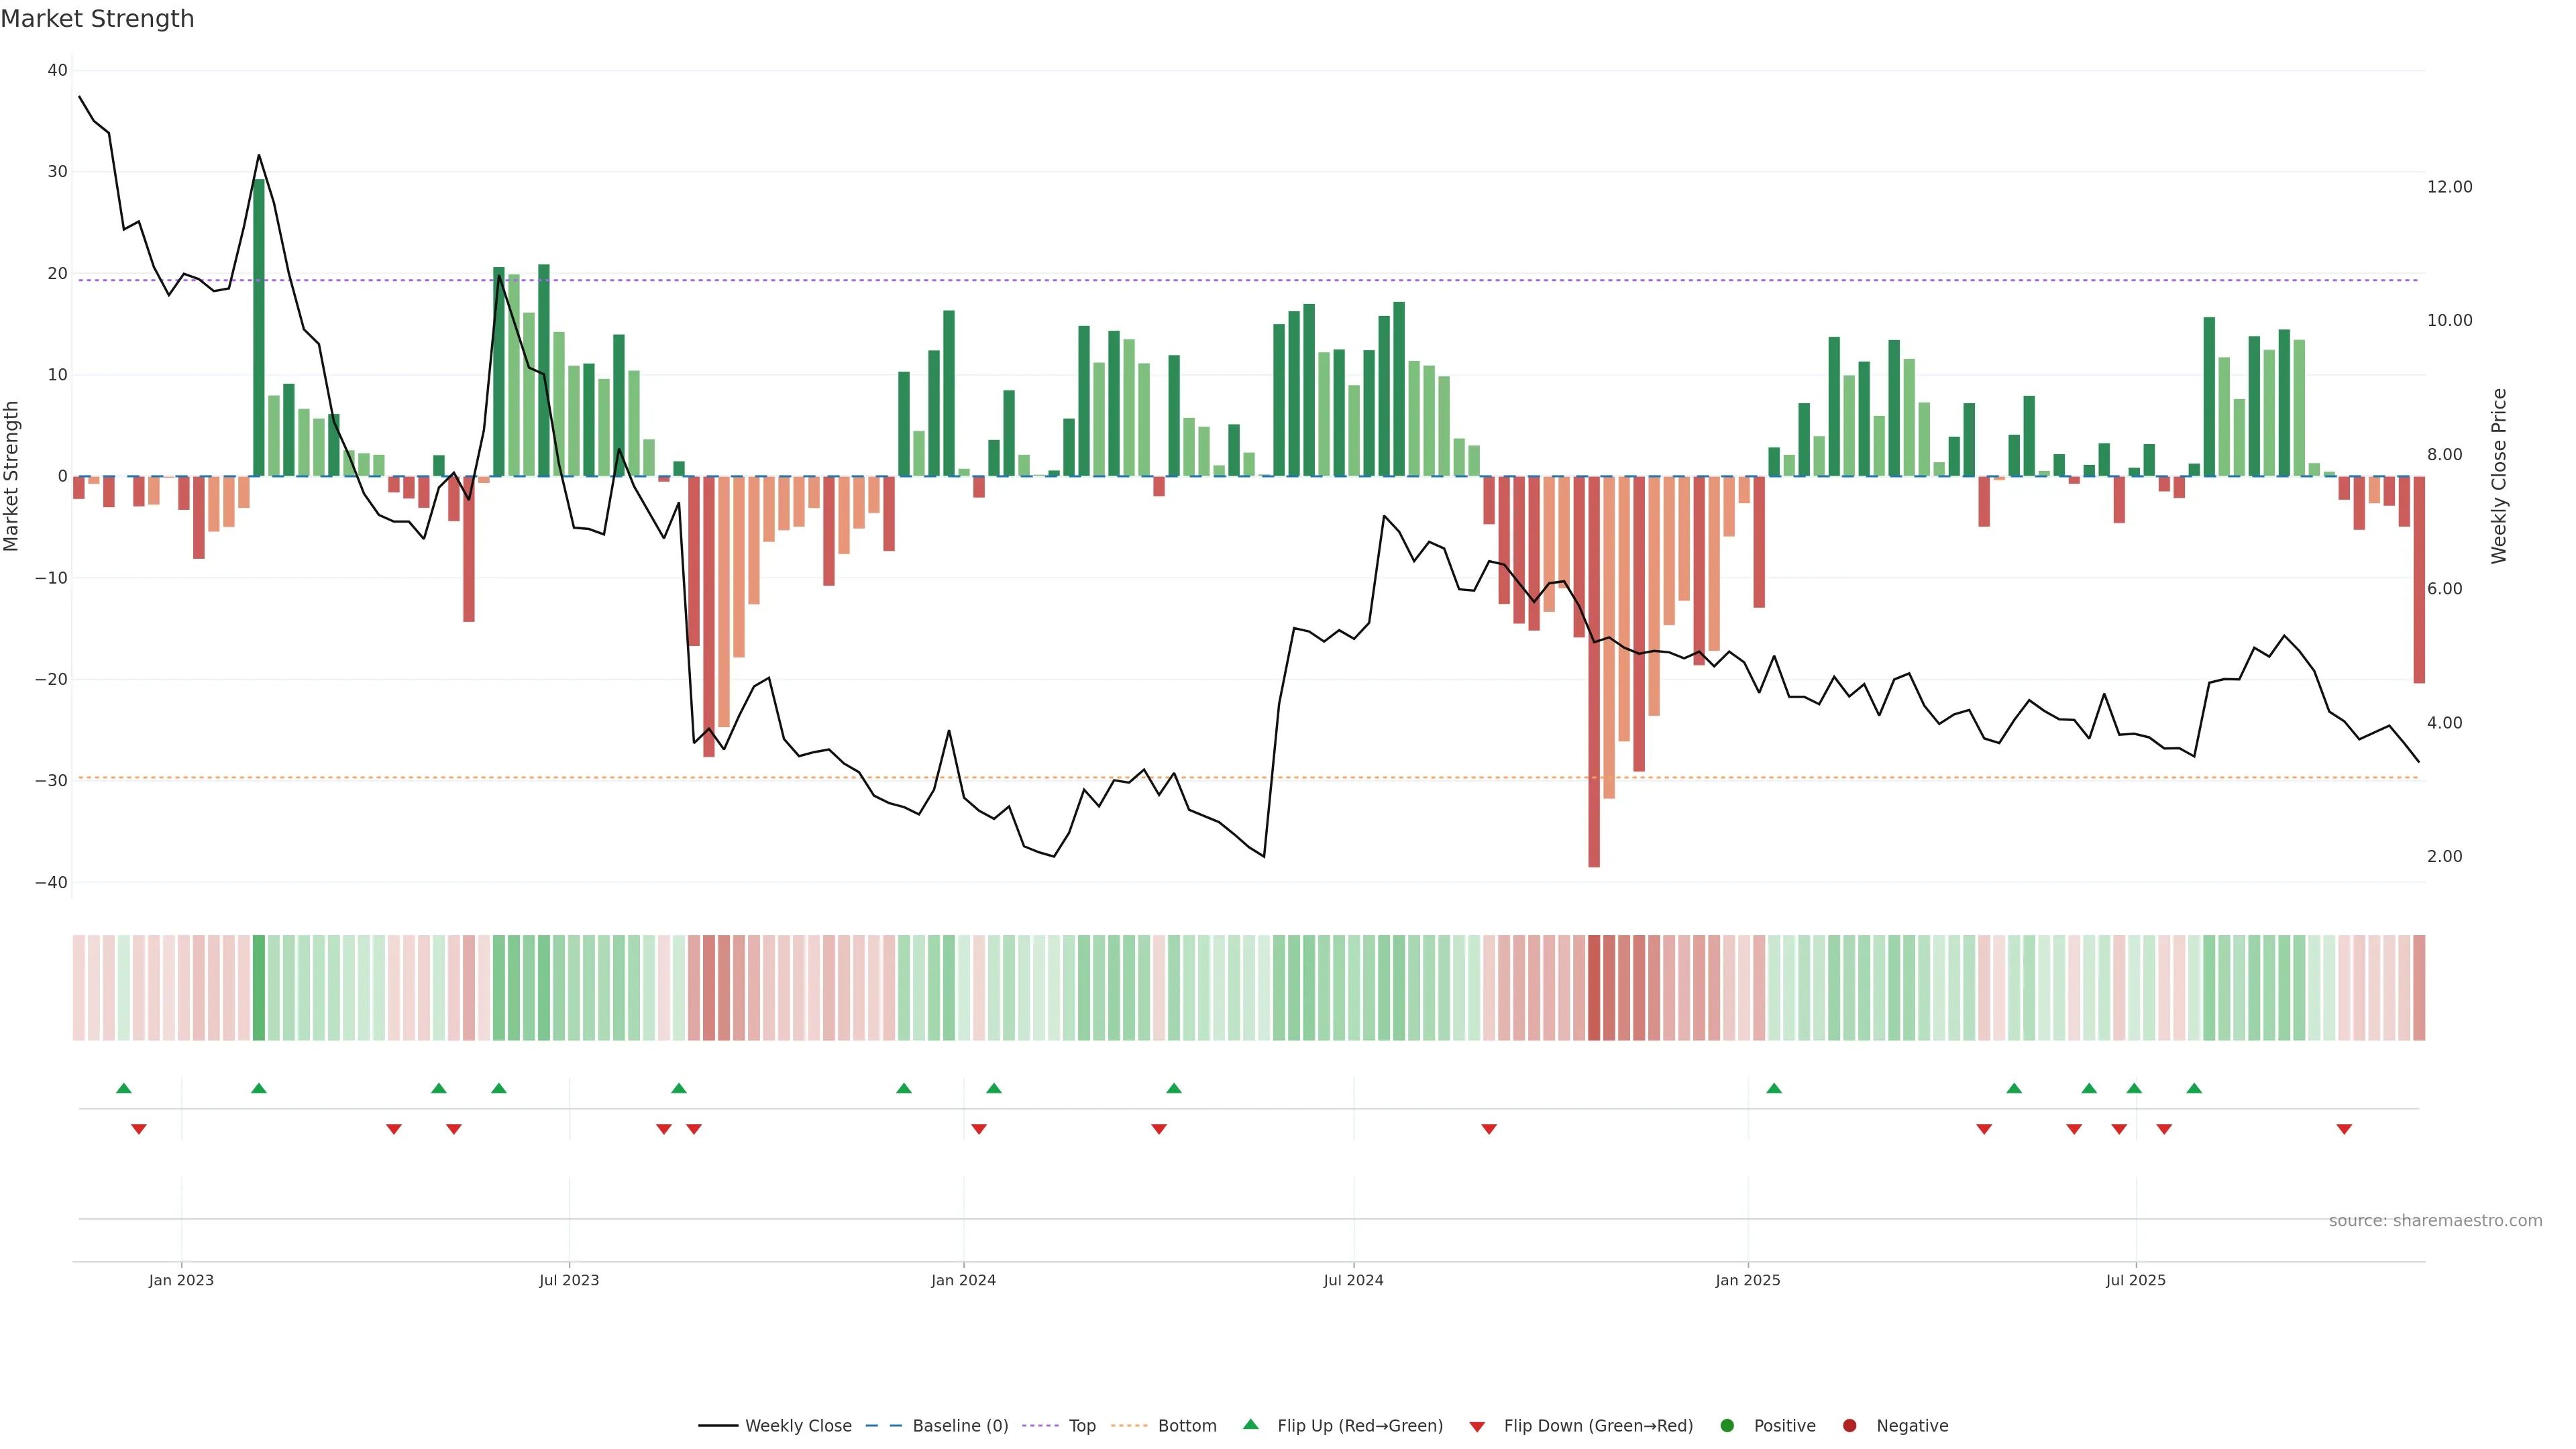
Task: Click the dark red Negative legend dot
Action: 1849,1425
